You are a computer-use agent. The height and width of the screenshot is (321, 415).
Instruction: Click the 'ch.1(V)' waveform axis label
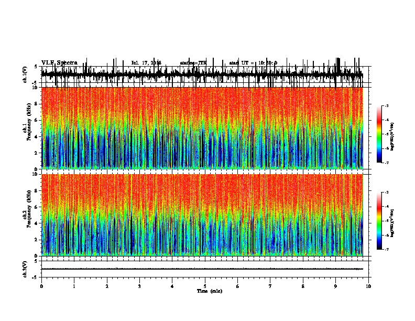25,74
